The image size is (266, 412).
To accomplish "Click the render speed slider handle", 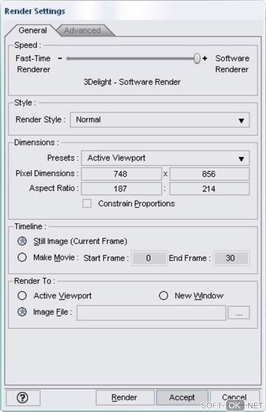I will 197,58.
